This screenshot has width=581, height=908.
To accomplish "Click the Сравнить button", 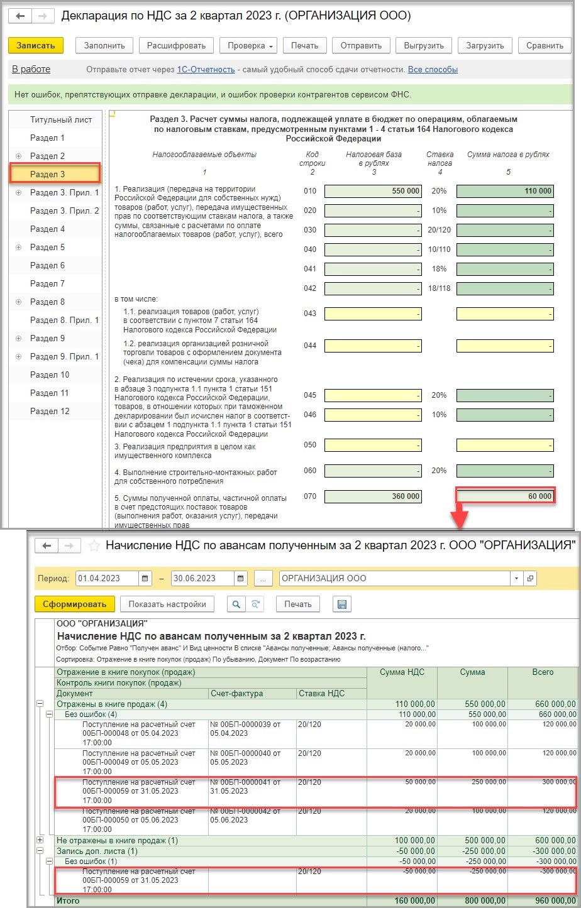I will click(545, 46).
